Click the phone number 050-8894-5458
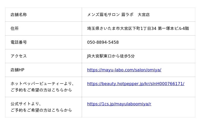This screenshot has width=205, height=125. [103, 42]
